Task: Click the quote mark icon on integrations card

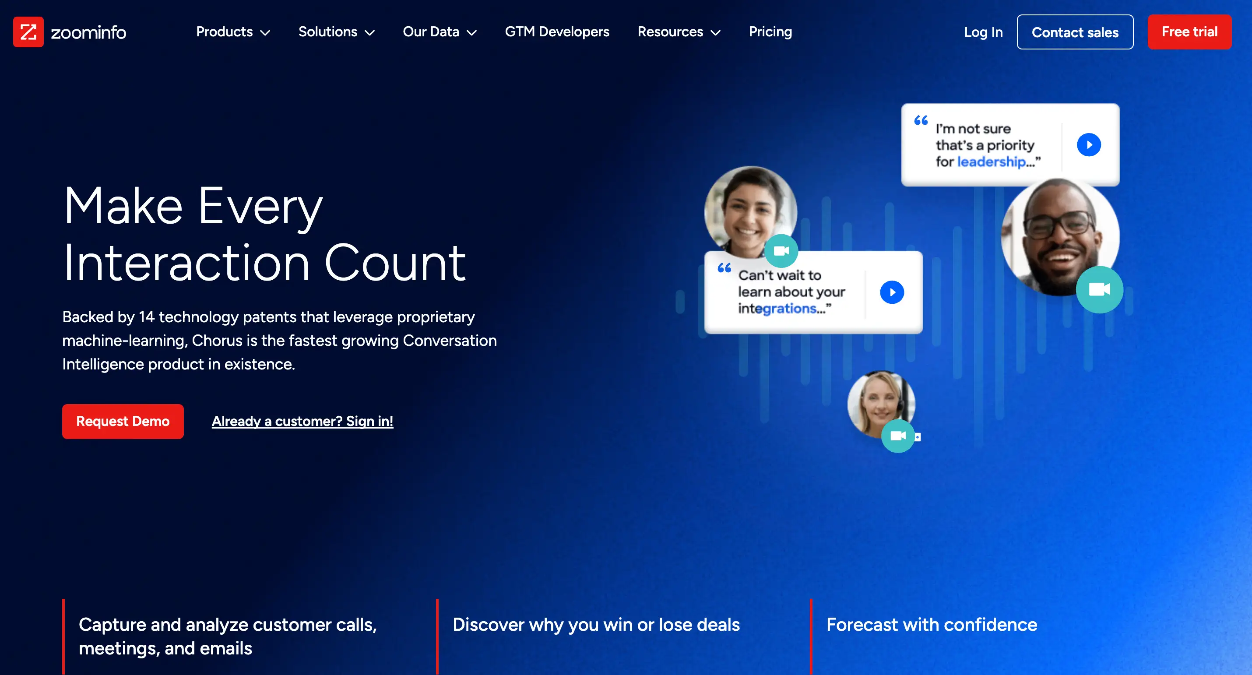Action: (x=724, y=268)
